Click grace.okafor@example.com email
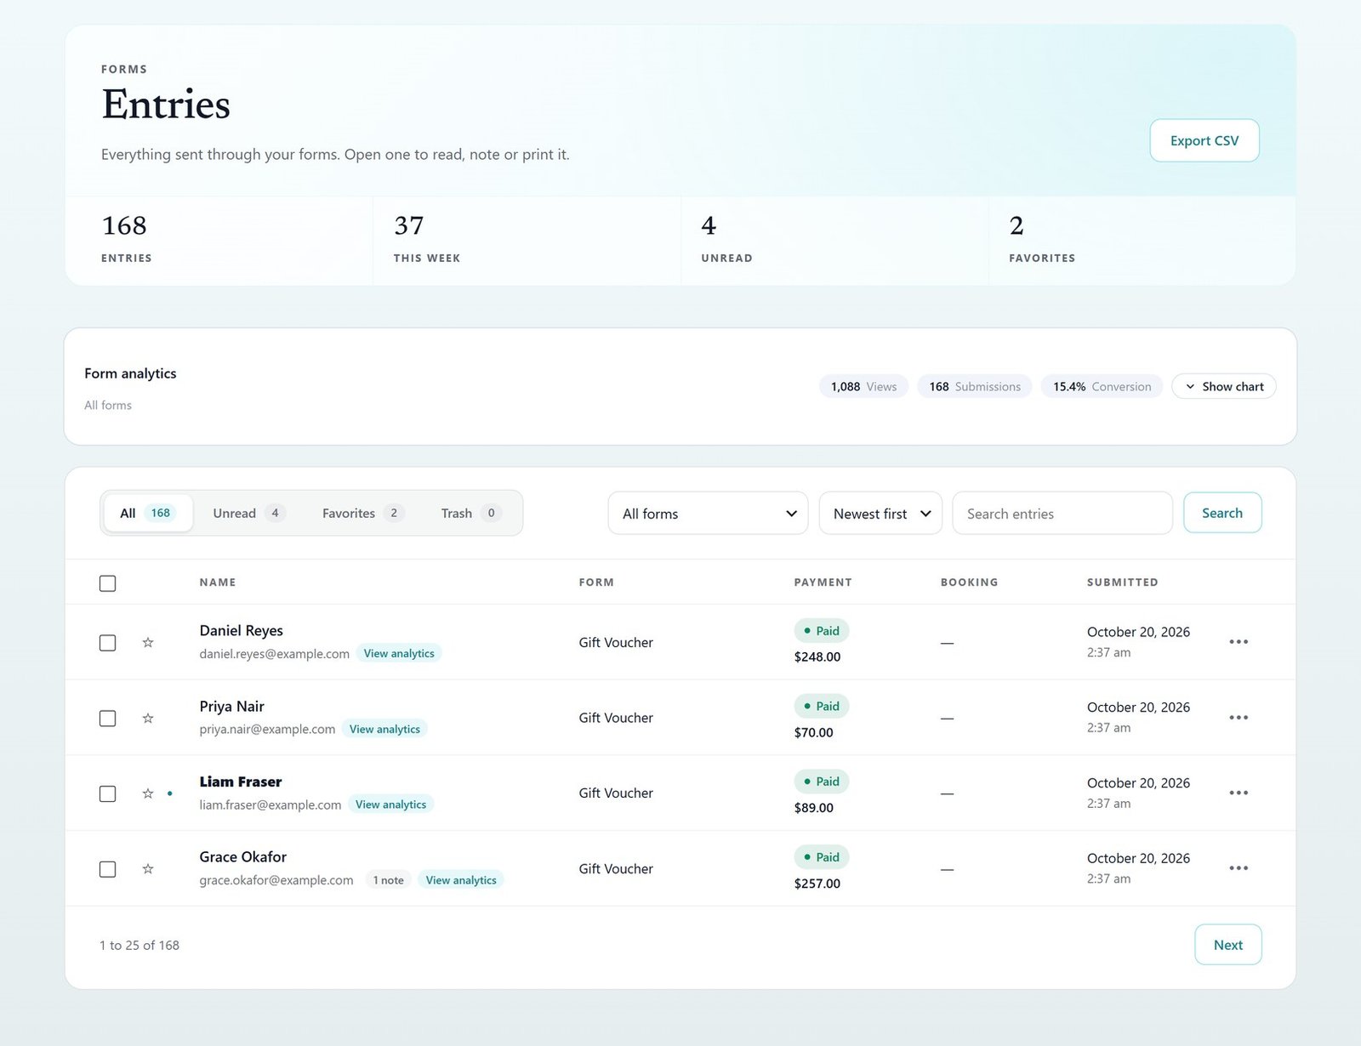The image size is (1361, 1046). (x=276, y=880)
